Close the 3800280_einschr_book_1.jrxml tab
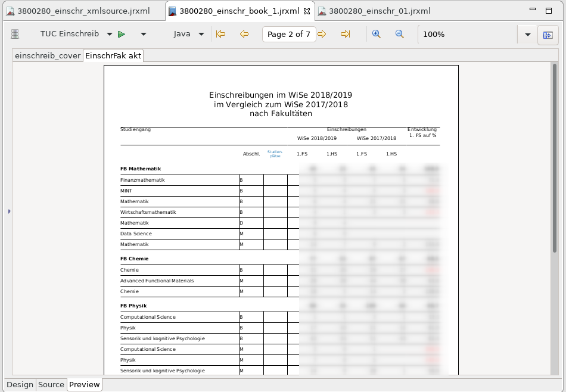This screenshot has height=392, width=566. [x=307, y=11]
